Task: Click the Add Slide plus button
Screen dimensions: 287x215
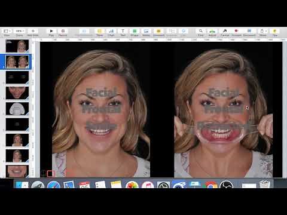Action: 33,31
